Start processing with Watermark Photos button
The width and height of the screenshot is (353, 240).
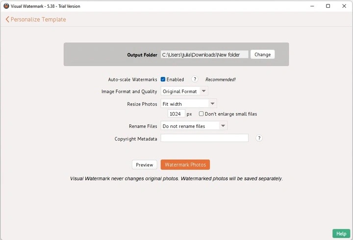pyautogui.click(x=185, y=165)
